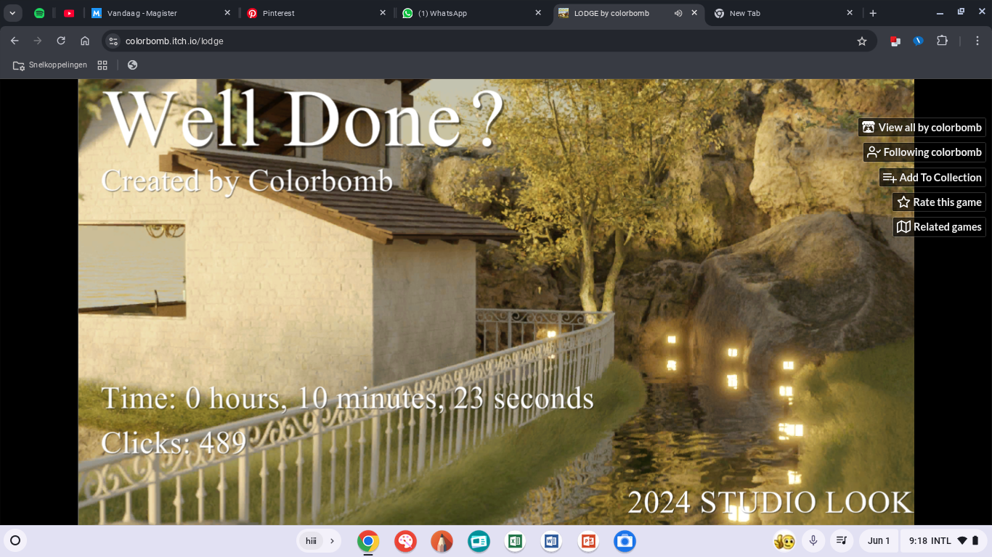Click the Created by Colorbomb text
Screen dimensions: 992x557
tap(247, 181)
